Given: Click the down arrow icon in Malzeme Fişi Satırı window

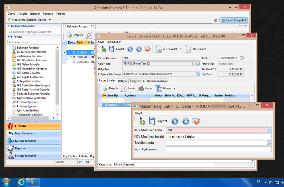Looking at the screenshot, I should tap(186, 121).
